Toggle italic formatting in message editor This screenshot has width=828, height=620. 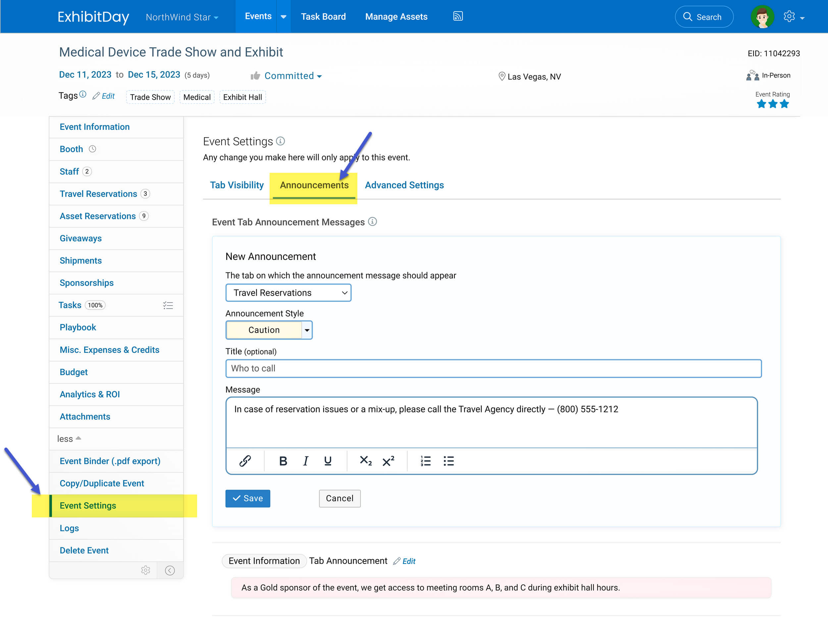(x=305, y=460)
